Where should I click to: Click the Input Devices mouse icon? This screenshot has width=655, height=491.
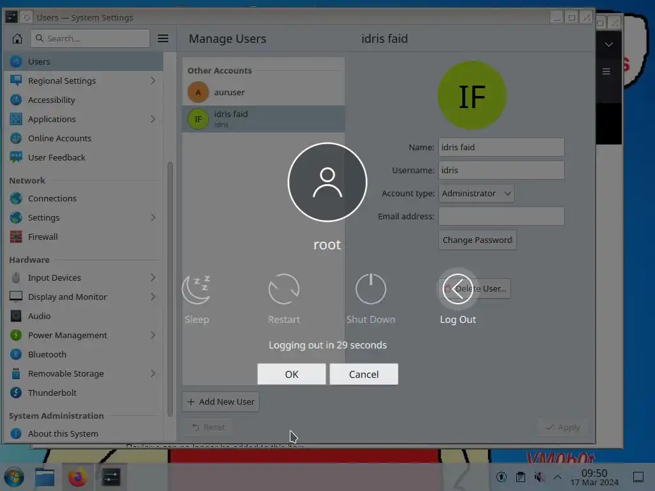[16, 277]
